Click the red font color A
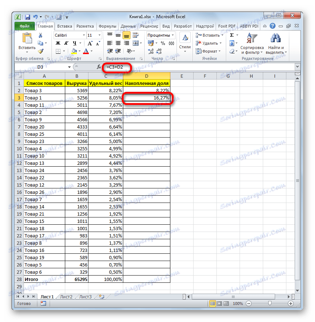 [86, 51]
